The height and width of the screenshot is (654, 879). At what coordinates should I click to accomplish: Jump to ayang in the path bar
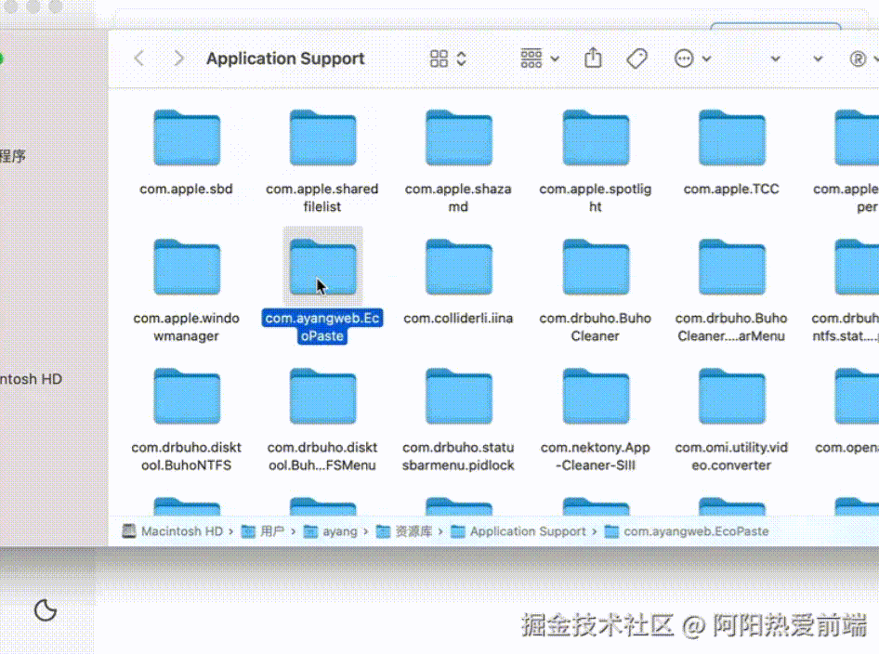click(331, 531)
